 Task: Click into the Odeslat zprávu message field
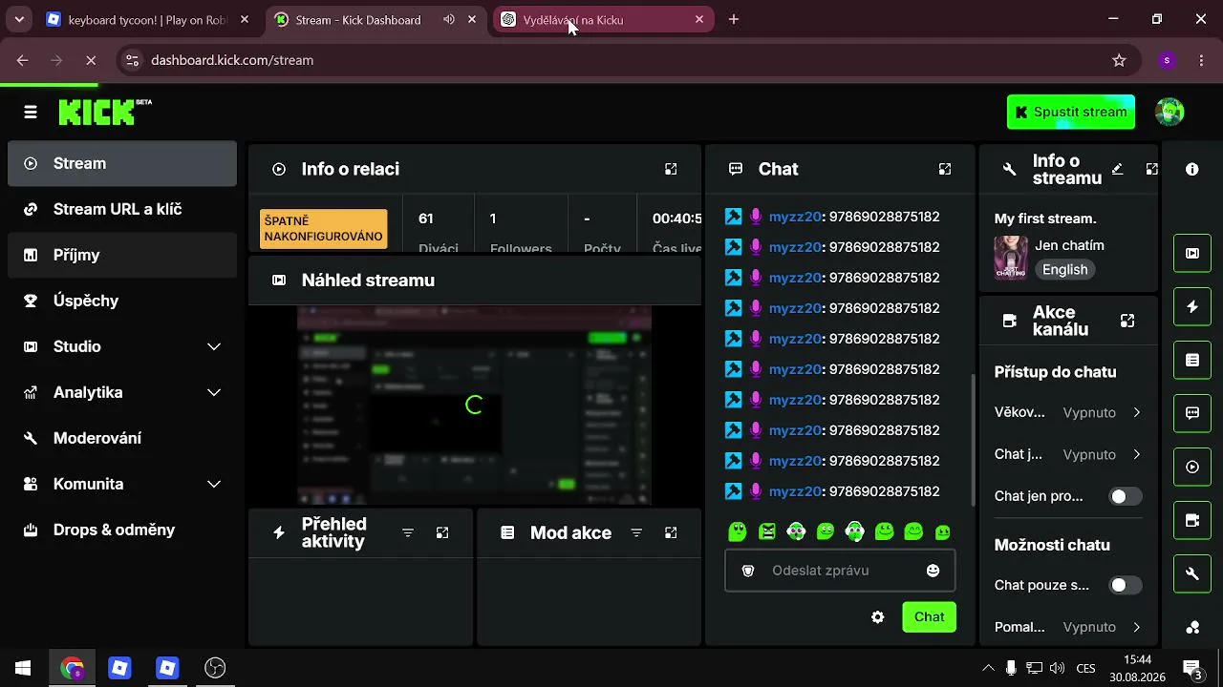(840, 571)
